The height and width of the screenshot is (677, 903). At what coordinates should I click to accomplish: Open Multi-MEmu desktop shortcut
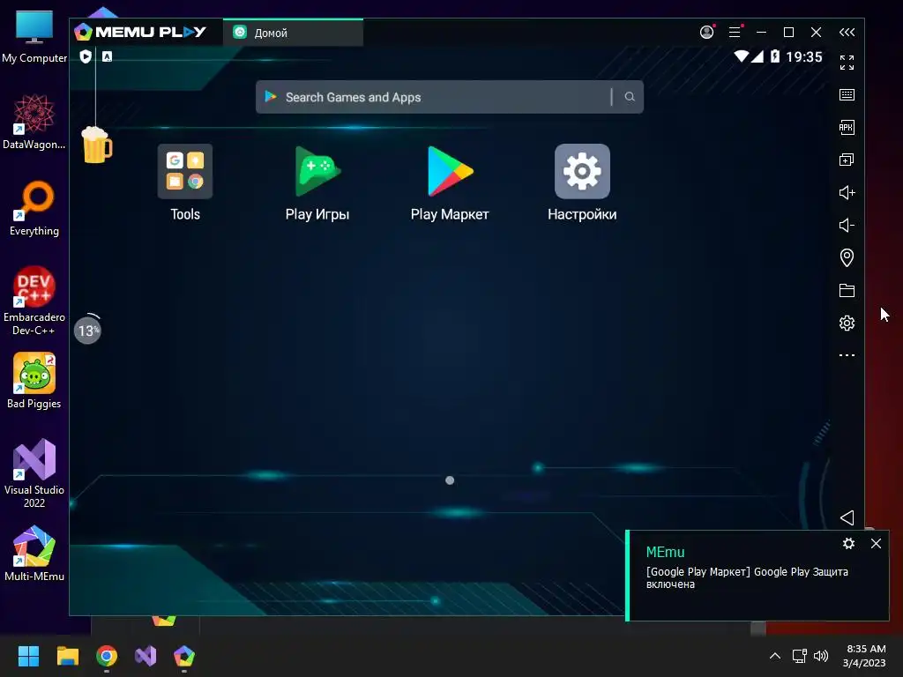[34, 554]
